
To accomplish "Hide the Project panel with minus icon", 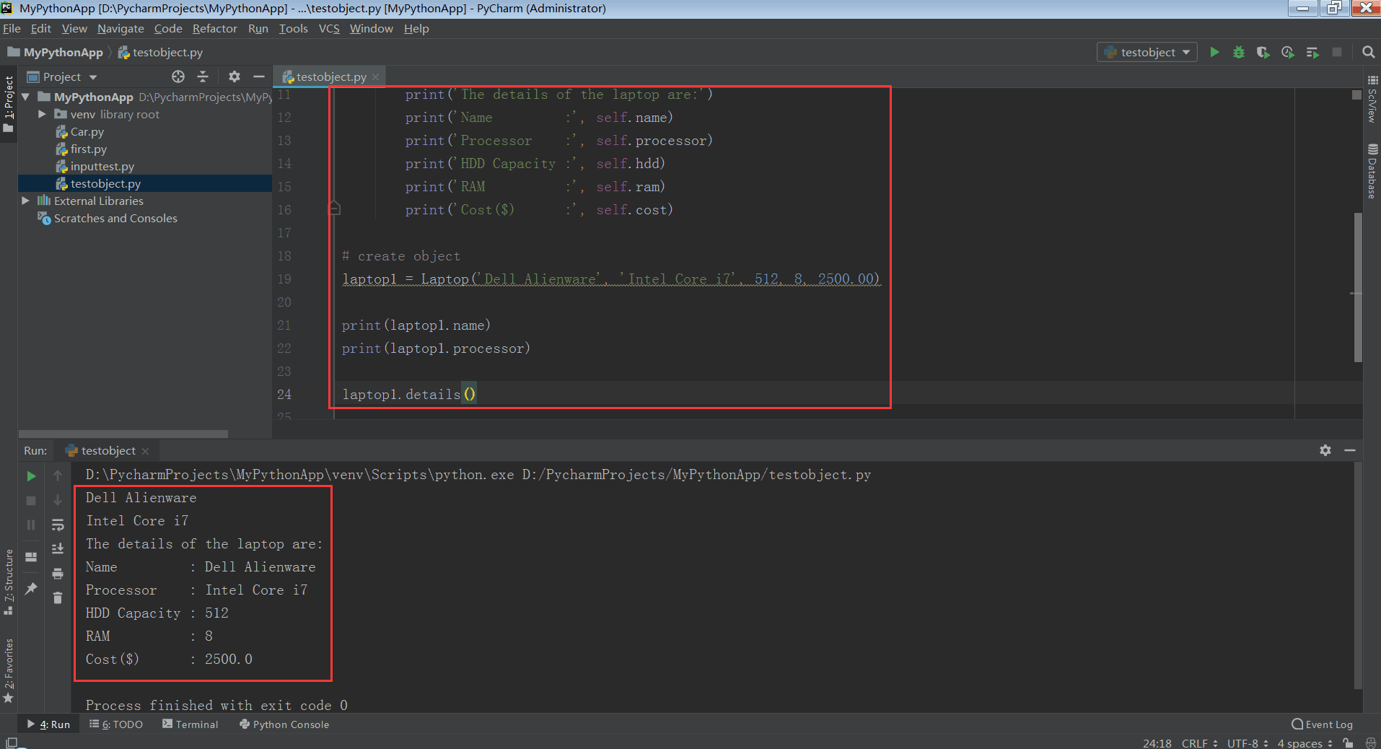I will 259,76.
